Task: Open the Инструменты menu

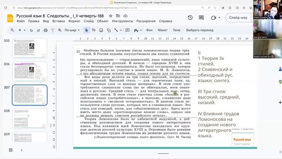Action: [122, 21]
